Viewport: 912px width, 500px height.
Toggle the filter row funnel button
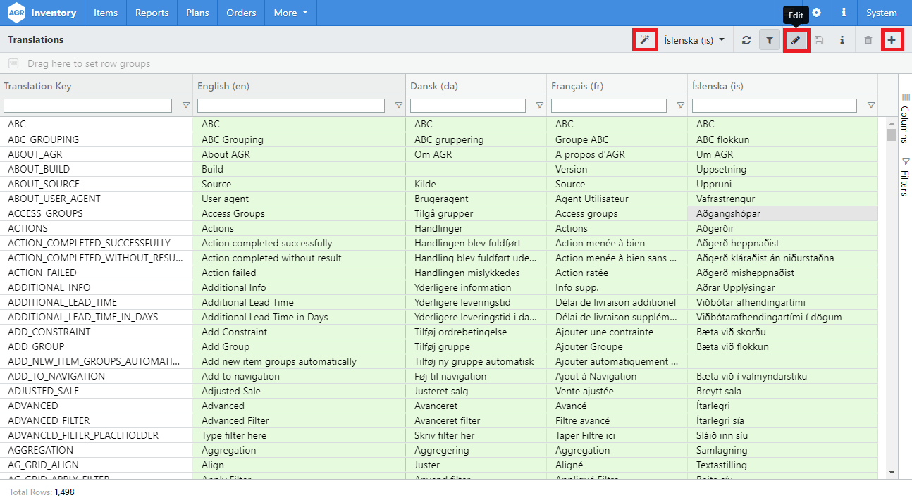click(x=770, y=40)
